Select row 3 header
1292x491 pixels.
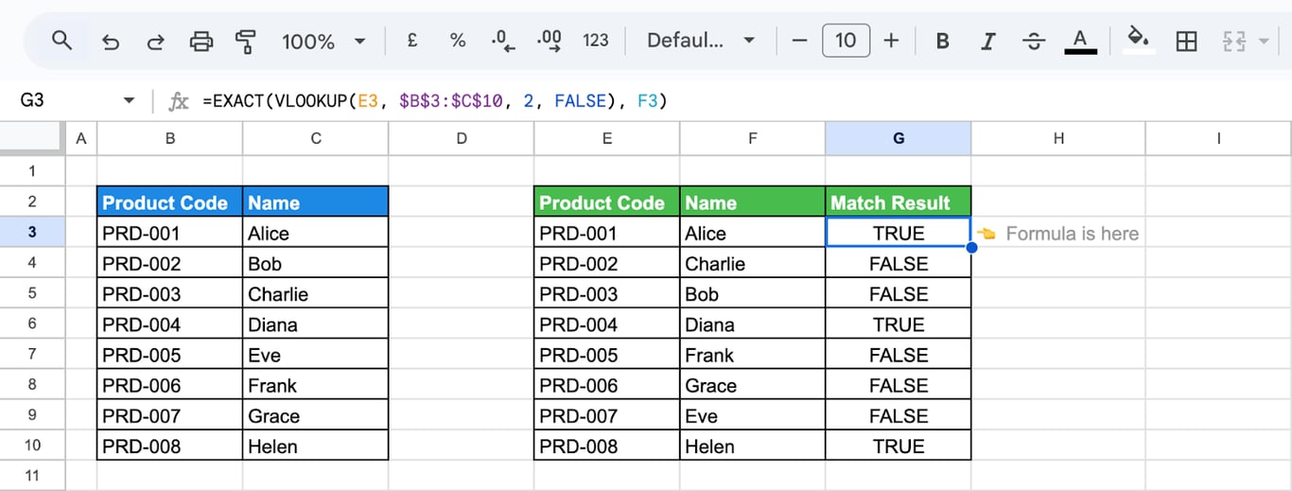32,233
